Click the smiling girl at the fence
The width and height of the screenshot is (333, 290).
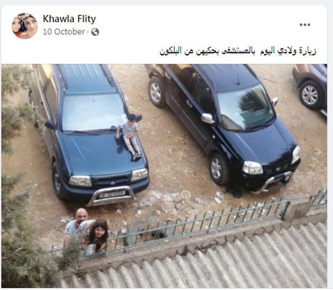tap(97, 236)
